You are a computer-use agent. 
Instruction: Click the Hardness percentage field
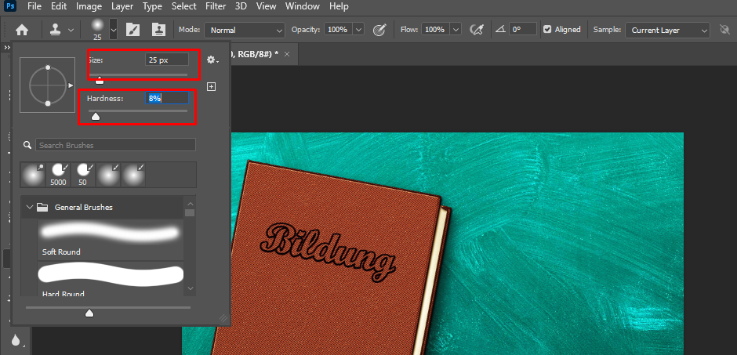[x=167, y=98]
